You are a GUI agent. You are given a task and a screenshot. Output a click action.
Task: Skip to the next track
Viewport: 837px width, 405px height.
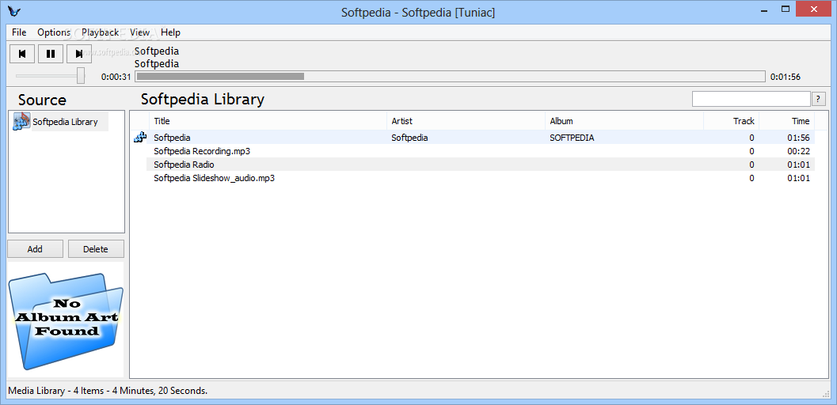click(x=79, y=53)
